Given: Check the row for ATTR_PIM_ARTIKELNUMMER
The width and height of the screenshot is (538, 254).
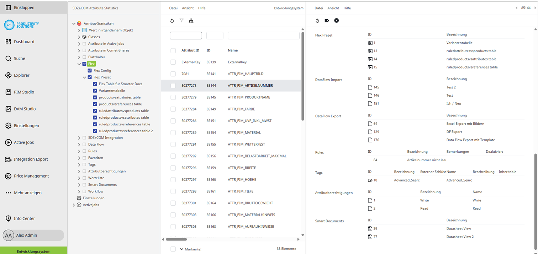Looking at the screenshot, I should [173, 85].
